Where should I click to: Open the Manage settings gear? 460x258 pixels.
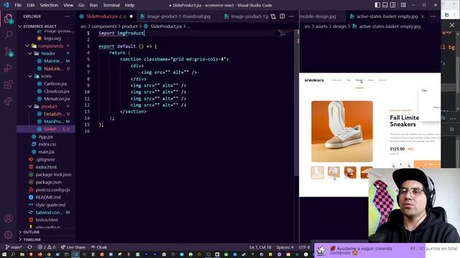coord(8,234)
